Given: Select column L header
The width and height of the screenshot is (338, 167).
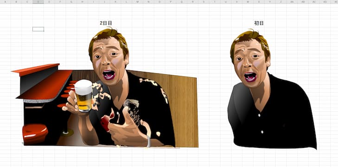Looking at the screenshot, I should click(x=126, y=2).
